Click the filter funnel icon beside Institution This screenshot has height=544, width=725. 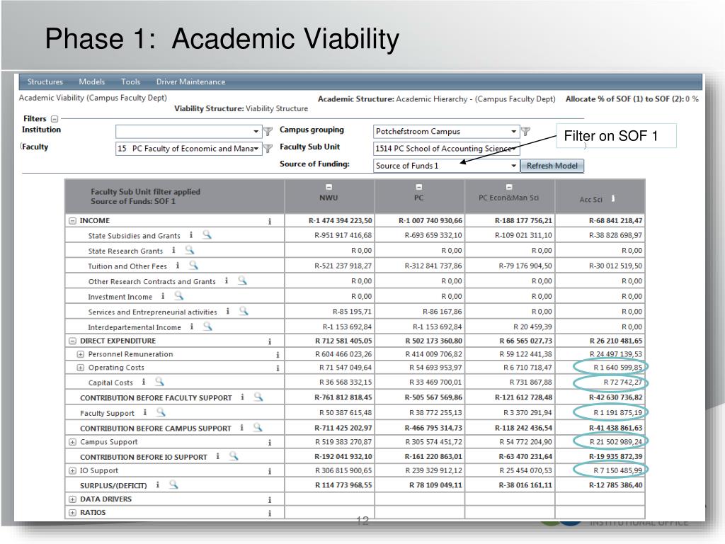[x=268, y=131]
